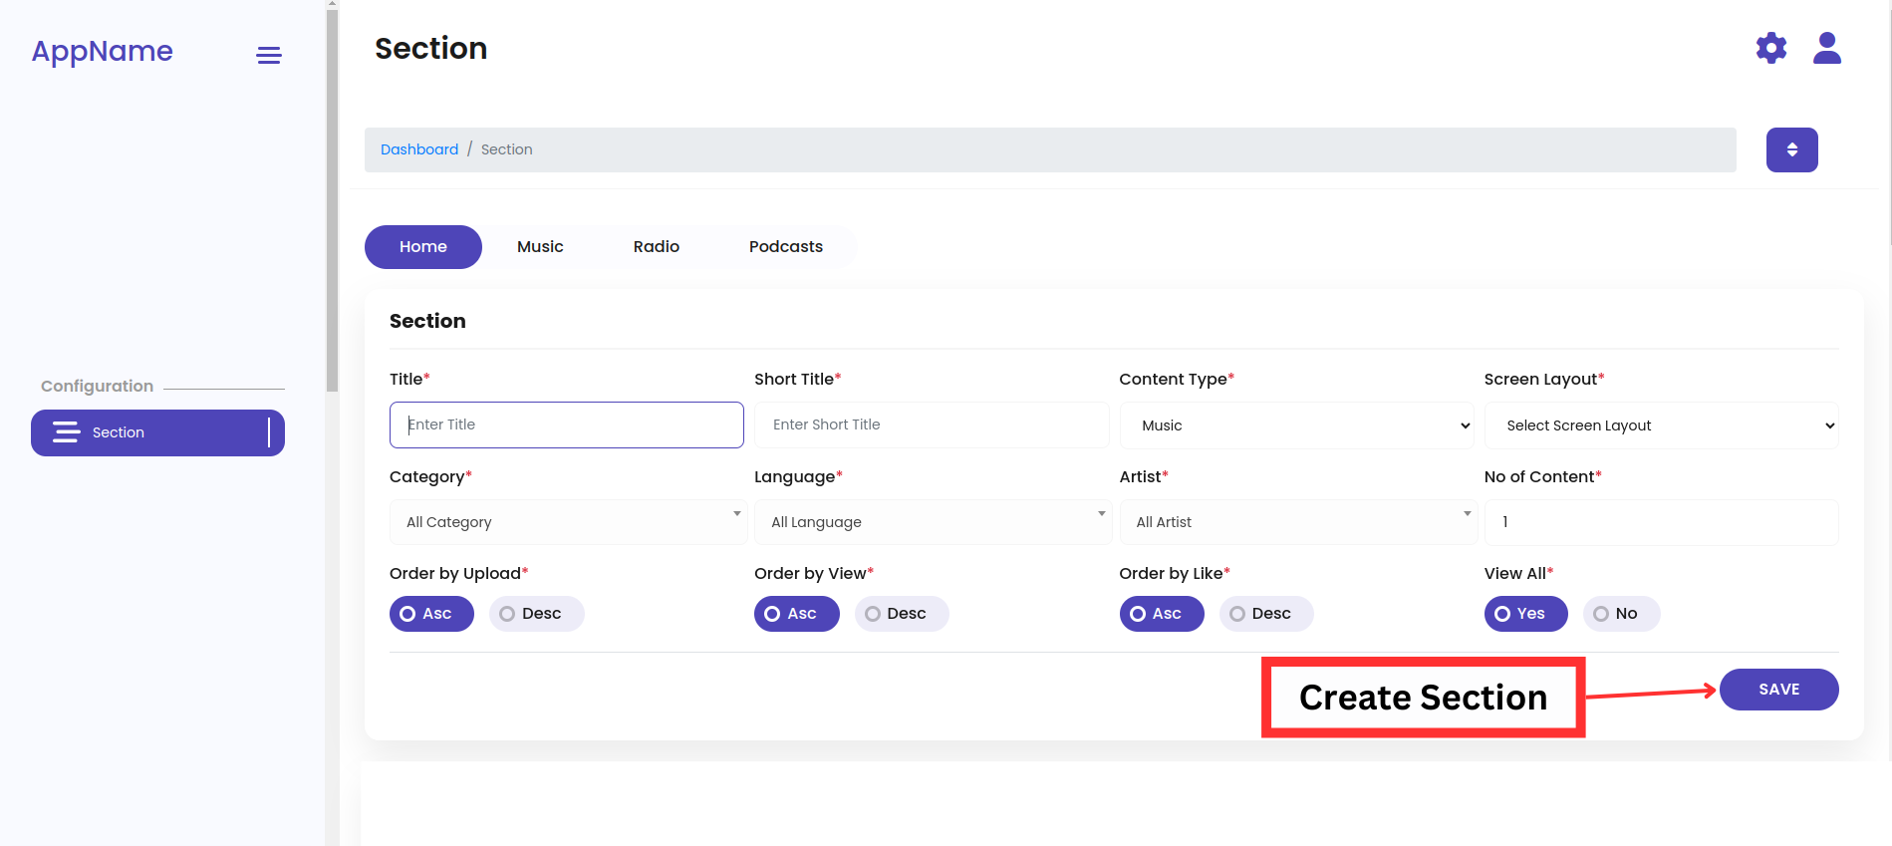Select Asc for Order by Like
The height and width of the screenshot is (846, 1892).
pos(1161,614)
